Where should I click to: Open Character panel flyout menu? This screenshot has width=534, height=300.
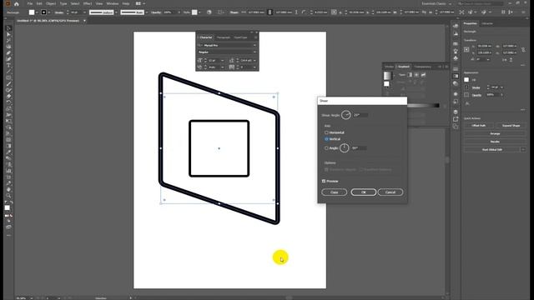[256, 37]
